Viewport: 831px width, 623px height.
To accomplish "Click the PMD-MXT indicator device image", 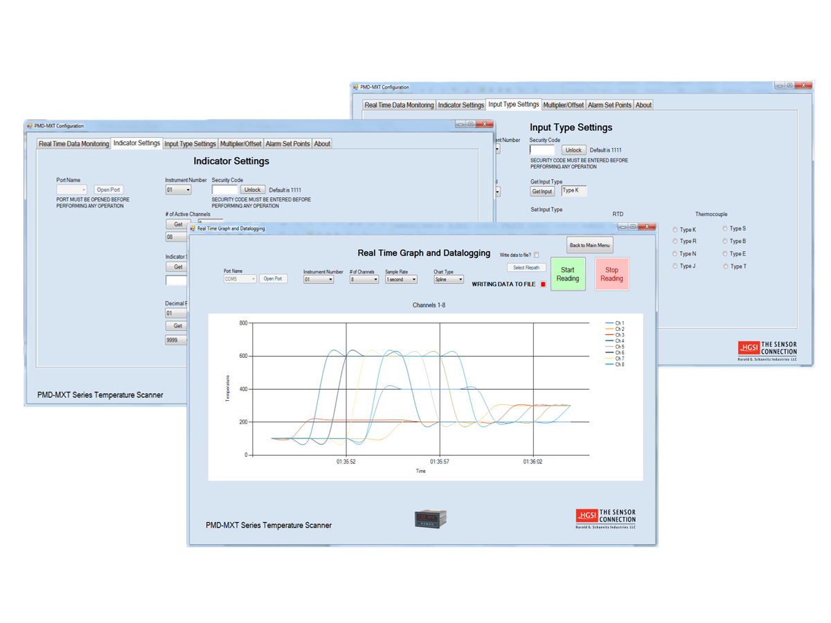I will (x=429, y=518).
